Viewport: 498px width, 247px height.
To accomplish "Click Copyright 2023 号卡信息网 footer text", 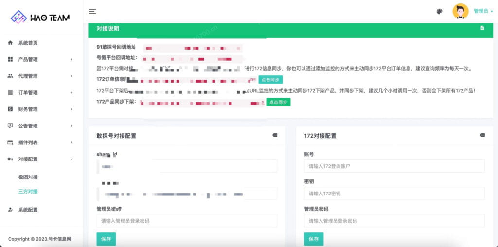I will tap(39, 239).
